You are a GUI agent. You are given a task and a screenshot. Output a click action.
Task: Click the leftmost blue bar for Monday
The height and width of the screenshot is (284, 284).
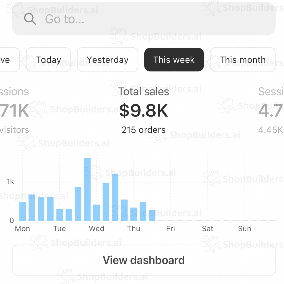point(23,211)
